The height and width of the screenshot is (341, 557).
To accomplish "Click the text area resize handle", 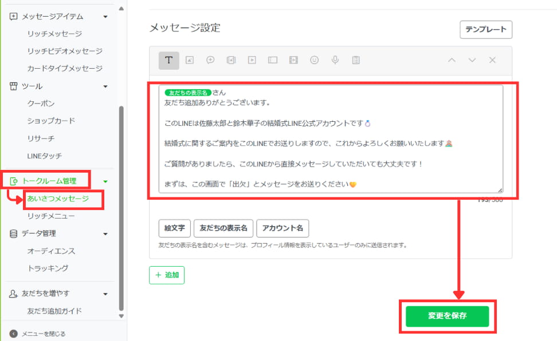I will click(500, 190).
